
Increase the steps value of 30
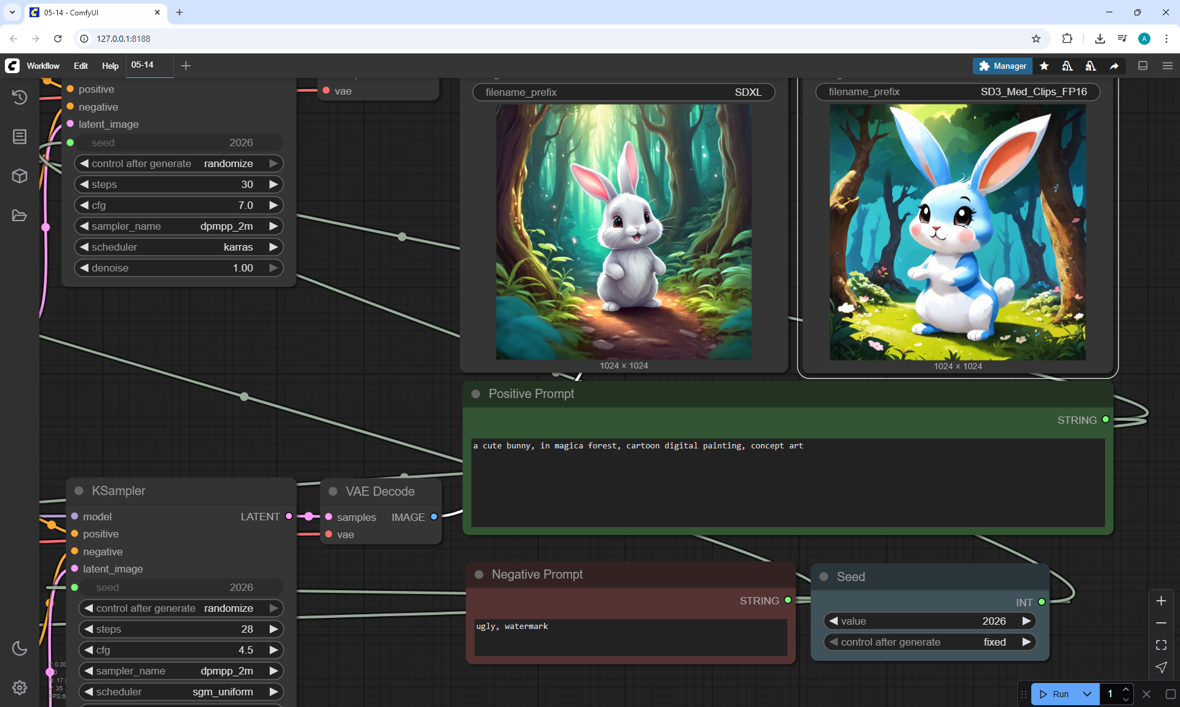(x=273, y=184)
